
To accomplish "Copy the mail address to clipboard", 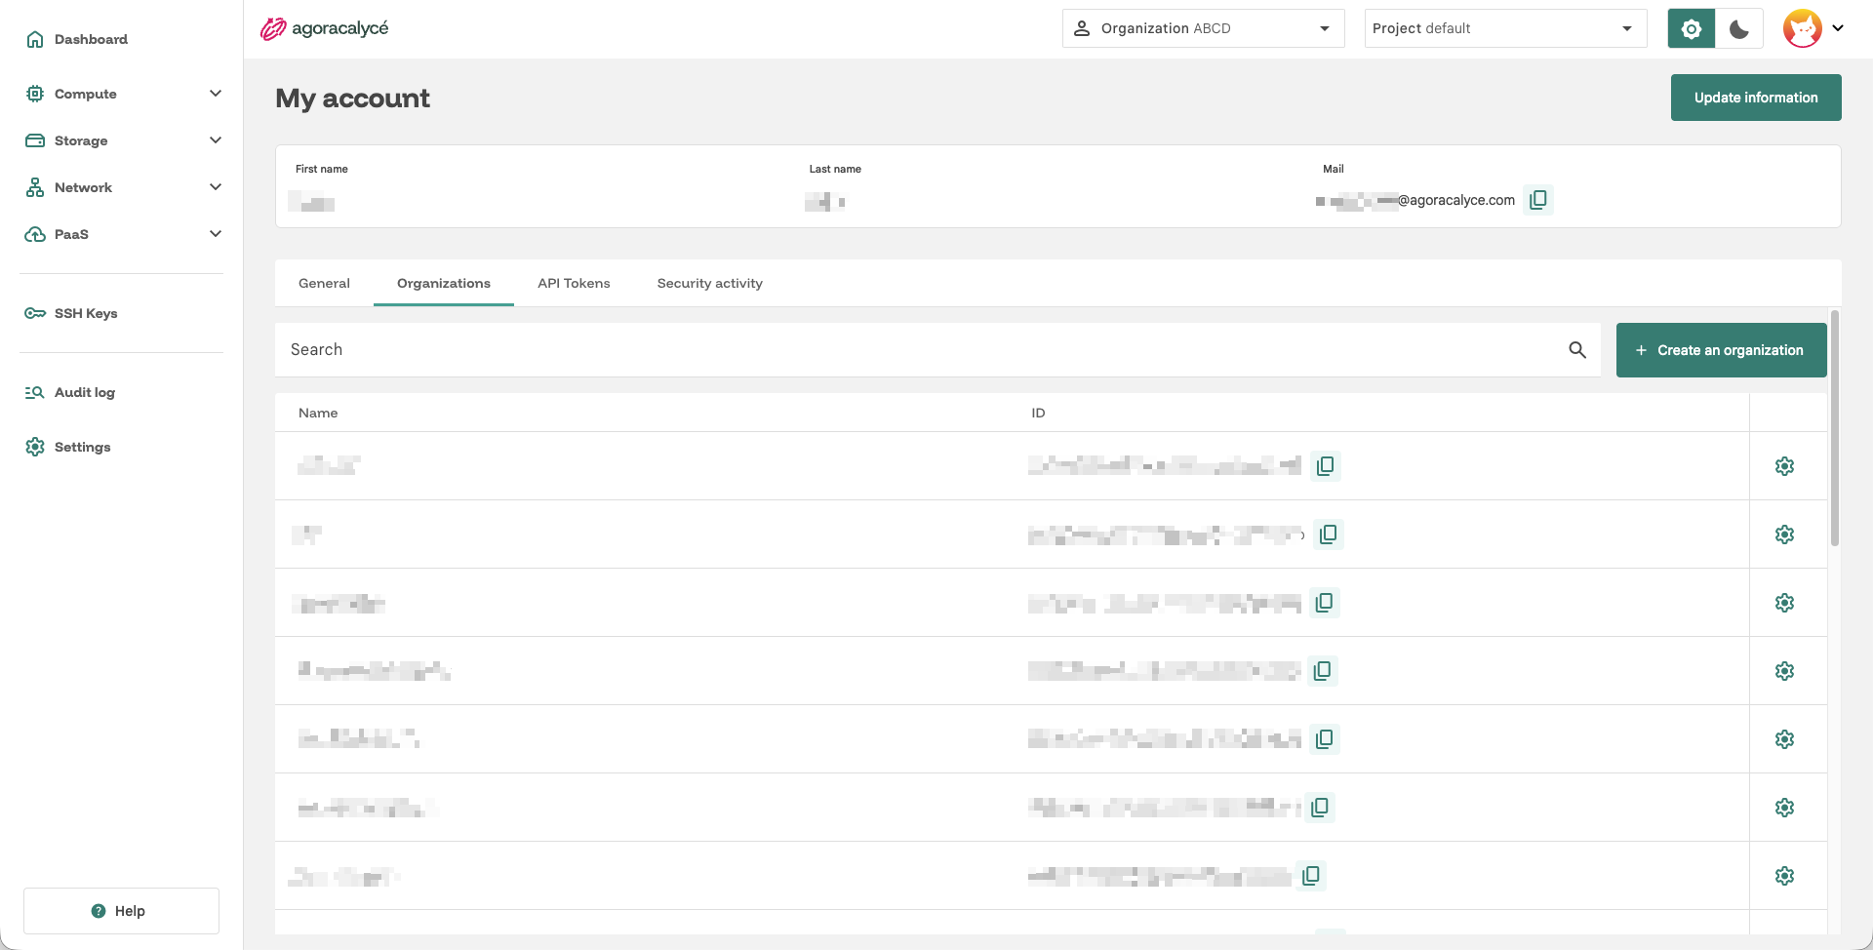I will [x=1538, y=200].
